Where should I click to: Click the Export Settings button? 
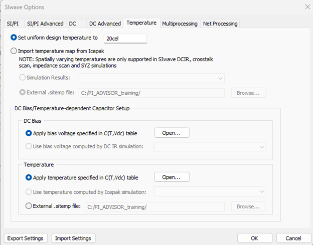[x=26, y=238]
